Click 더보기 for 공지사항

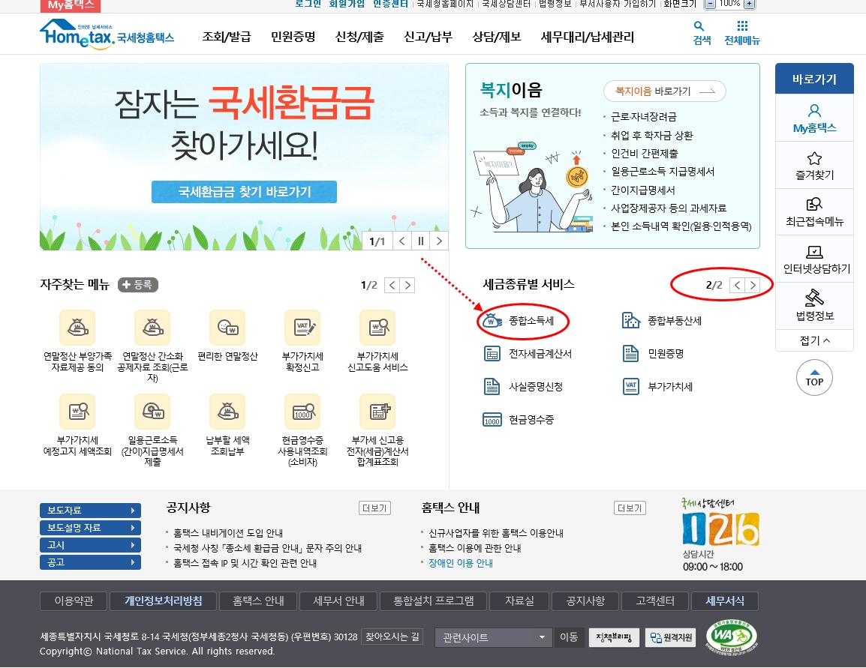tap(374, 508)
